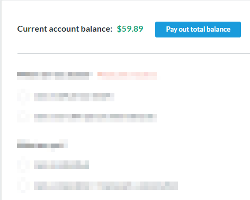Click the Pay out total balance button

[x=198, y=30]
